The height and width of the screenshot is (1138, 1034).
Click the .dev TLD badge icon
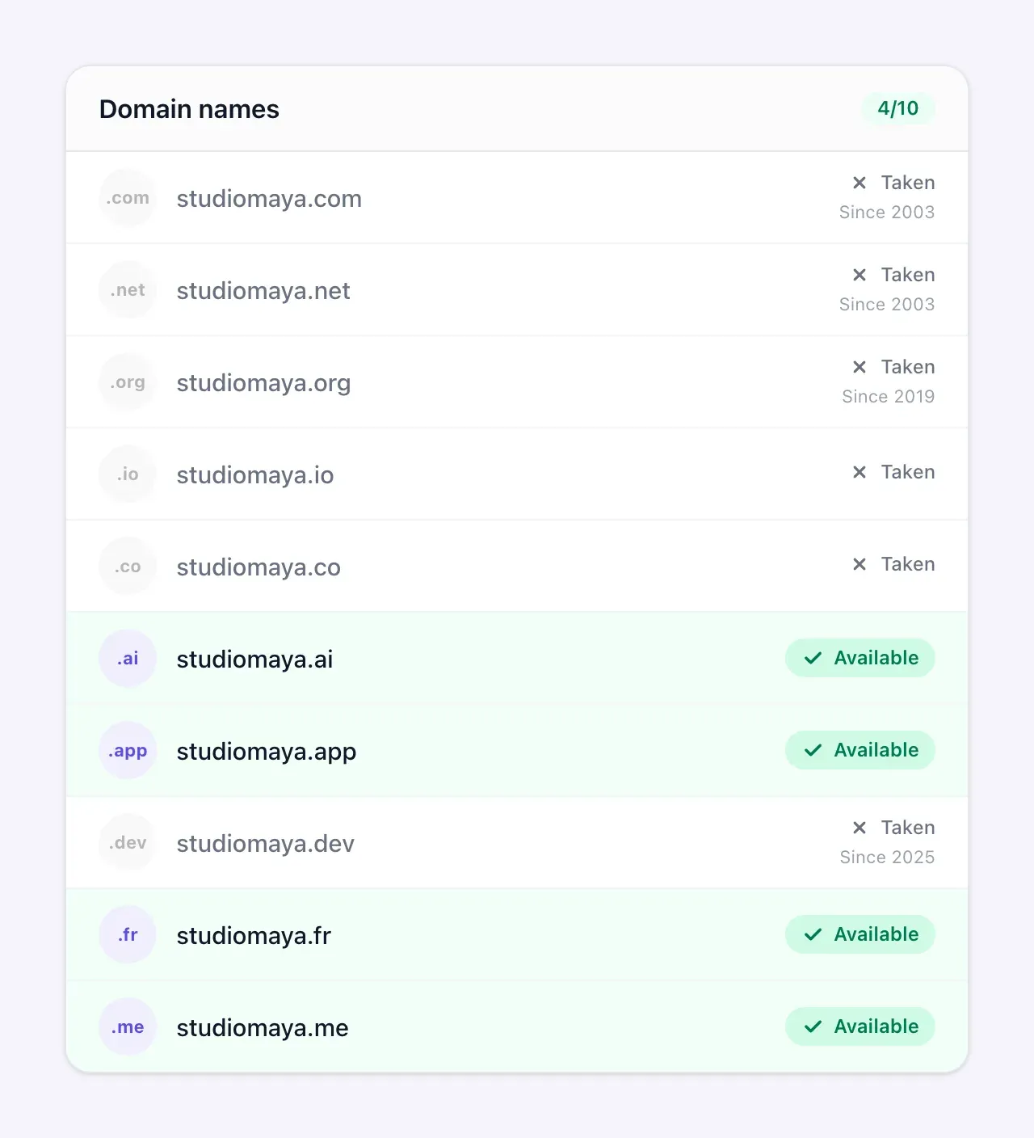(x=128, y=843)
